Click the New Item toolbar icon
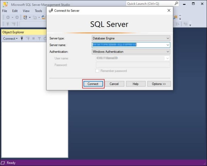The image size is (207, 166). [25, 17]
